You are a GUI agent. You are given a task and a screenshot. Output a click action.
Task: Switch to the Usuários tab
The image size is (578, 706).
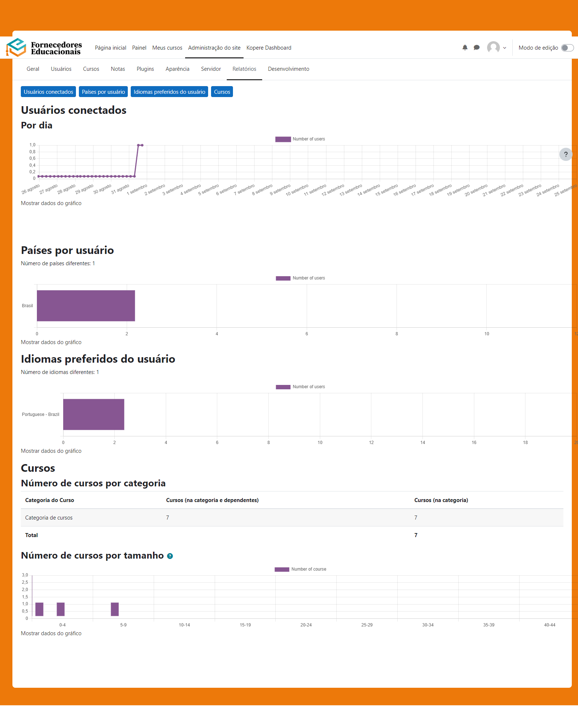[61, 69]
